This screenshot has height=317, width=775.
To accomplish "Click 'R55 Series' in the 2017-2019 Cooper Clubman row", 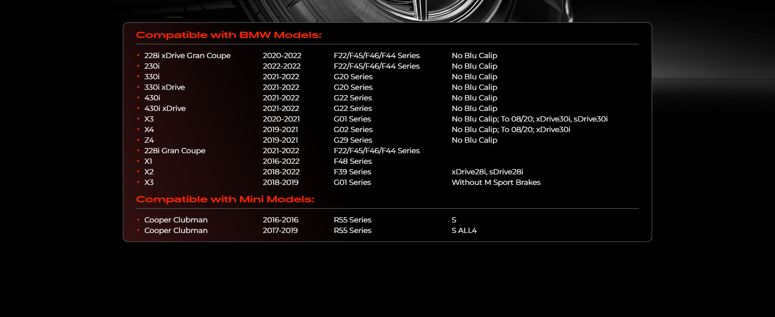I will (353, 230).
